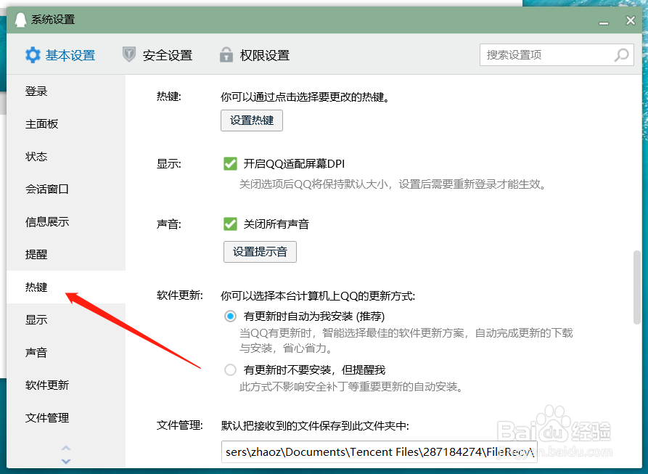Click the 设置热键 button
Screen dimensions: 648x474
click(252, 120)
